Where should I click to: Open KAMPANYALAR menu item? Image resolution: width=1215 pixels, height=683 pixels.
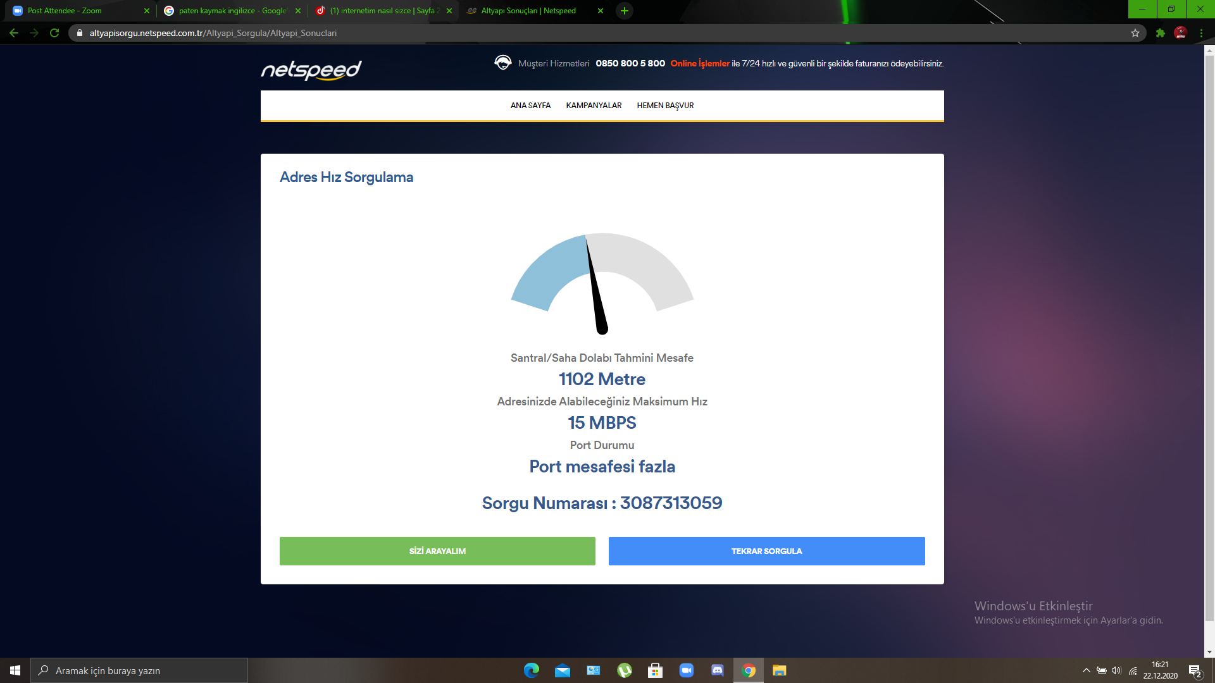594,106
